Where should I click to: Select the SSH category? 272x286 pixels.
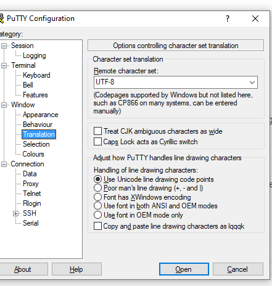point(30,213)
